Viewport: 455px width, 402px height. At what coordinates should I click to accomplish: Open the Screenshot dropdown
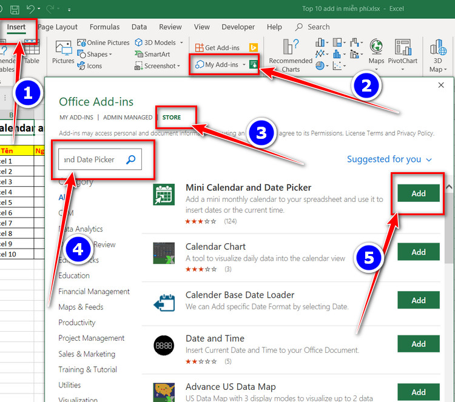click(x=157, y=66)
